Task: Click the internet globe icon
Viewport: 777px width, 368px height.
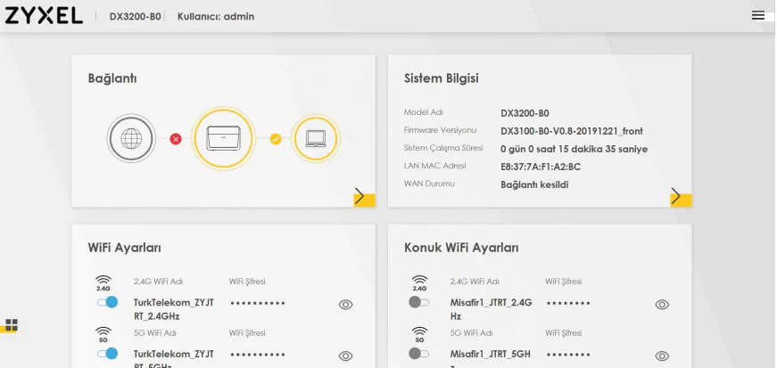Action: (x=130, y=138)
